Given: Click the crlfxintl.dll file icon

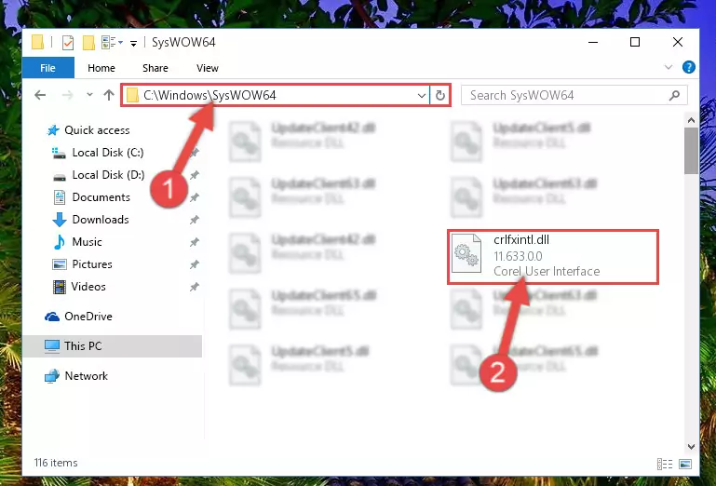Looking at the screenshot, I should (x=466, y=253).
